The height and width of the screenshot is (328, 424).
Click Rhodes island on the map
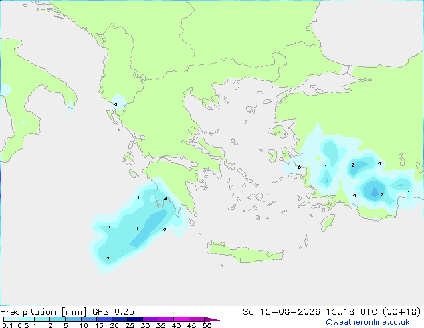pyautogui.click(x=328, y=222)
